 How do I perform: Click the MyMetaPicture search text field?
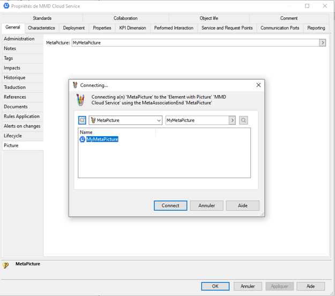tap(197, 121)
